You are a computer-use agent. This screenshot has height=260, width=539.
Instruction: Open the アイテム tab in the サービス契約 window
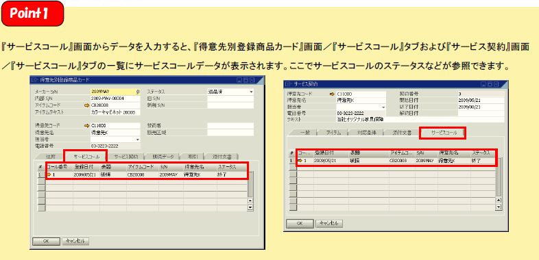coord(333,133)
